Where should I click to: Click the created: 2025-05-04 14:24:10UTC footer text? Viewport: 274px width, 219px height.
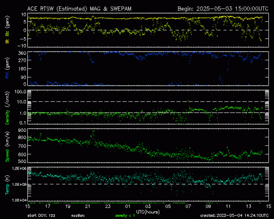234,216
